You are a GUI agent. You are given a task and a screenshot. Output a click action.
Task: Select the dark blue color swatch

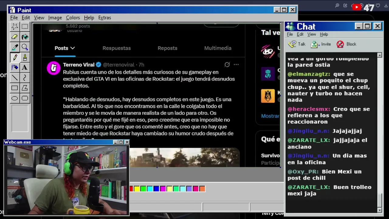[x=157, y=189]
